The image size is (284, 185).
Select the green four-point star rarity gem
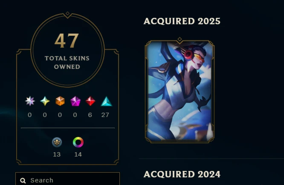45,101
